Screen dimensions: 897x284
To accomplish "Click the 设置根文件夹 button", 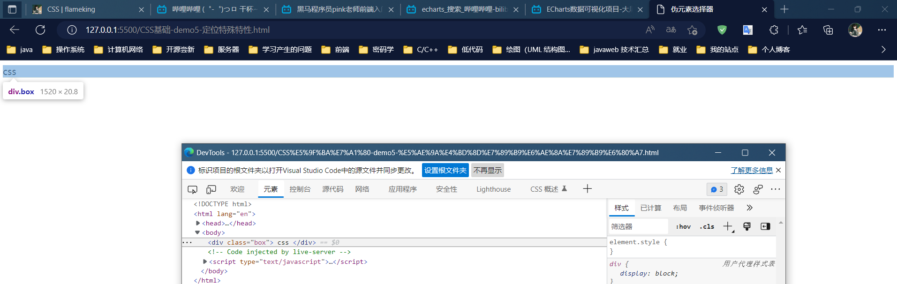I will [445, 171].
